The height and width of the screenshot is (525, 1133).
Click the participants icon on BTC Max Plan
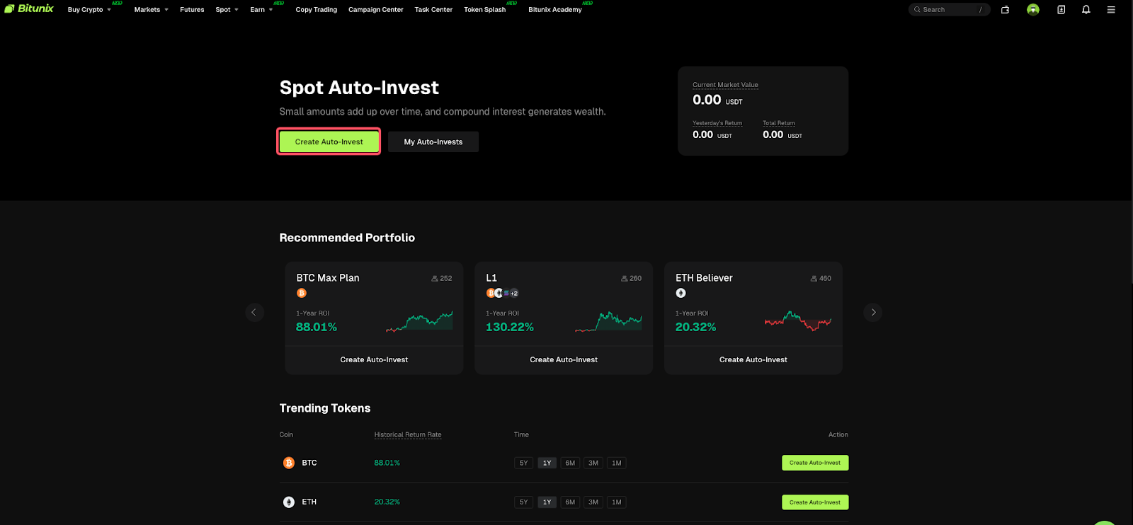(435, 279)
